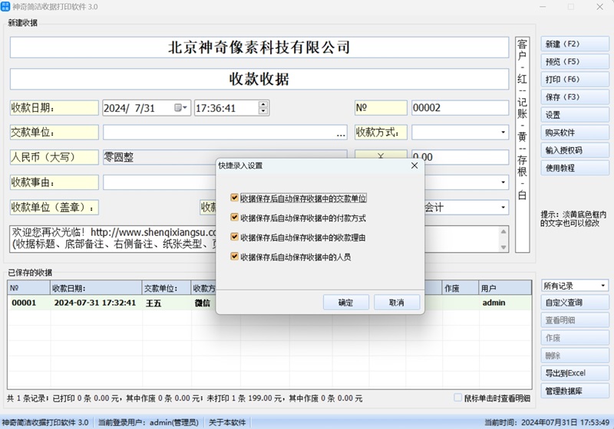Increase the time with spinner up arrow
This screenshot has height=429, width=614.
coord(263,105)
